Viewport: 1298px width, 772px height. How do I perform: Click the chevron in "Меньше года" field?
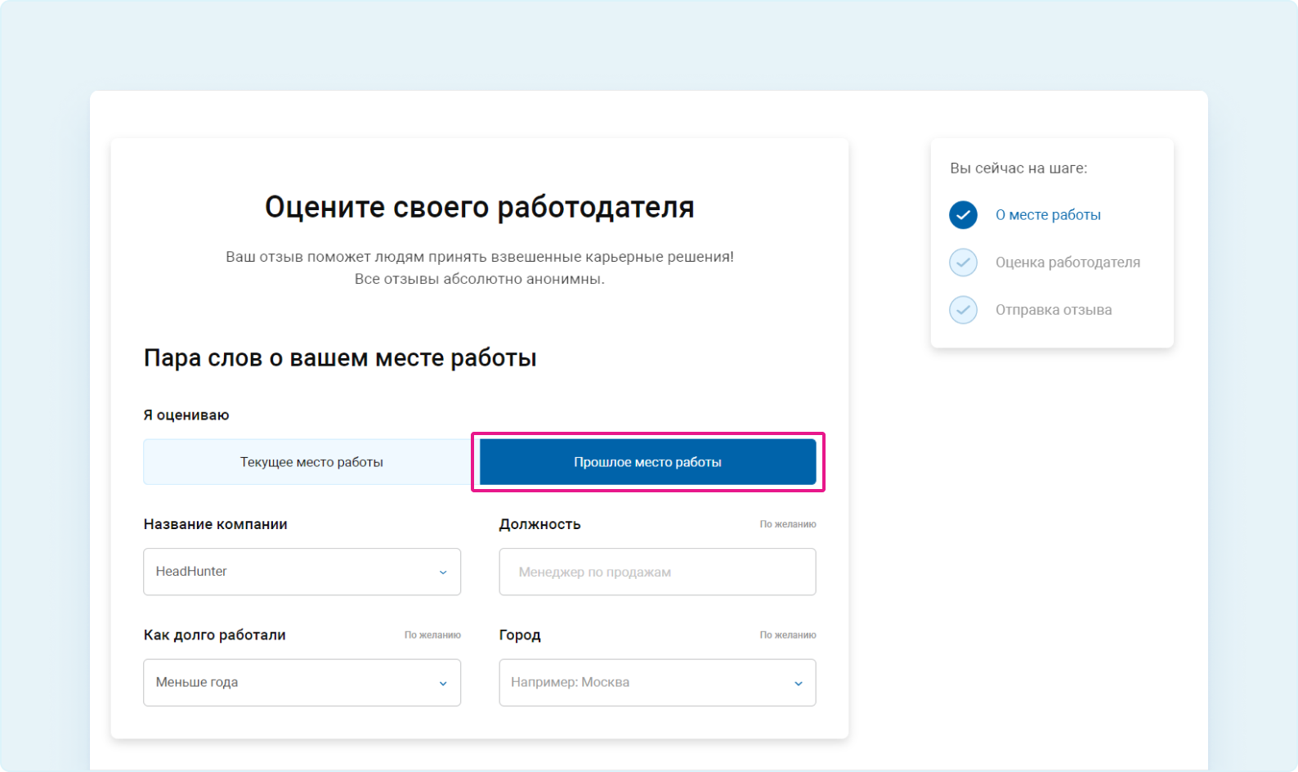(443, 683)
